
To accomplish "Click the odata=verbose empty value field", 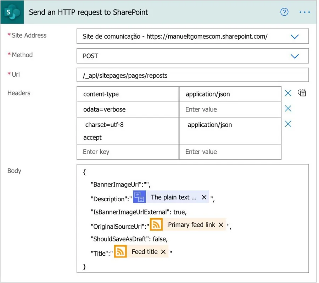I will (230, 109).
